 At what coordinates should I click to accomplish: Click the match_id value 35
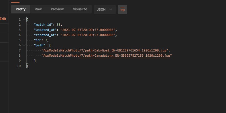[x=58, y=25]
